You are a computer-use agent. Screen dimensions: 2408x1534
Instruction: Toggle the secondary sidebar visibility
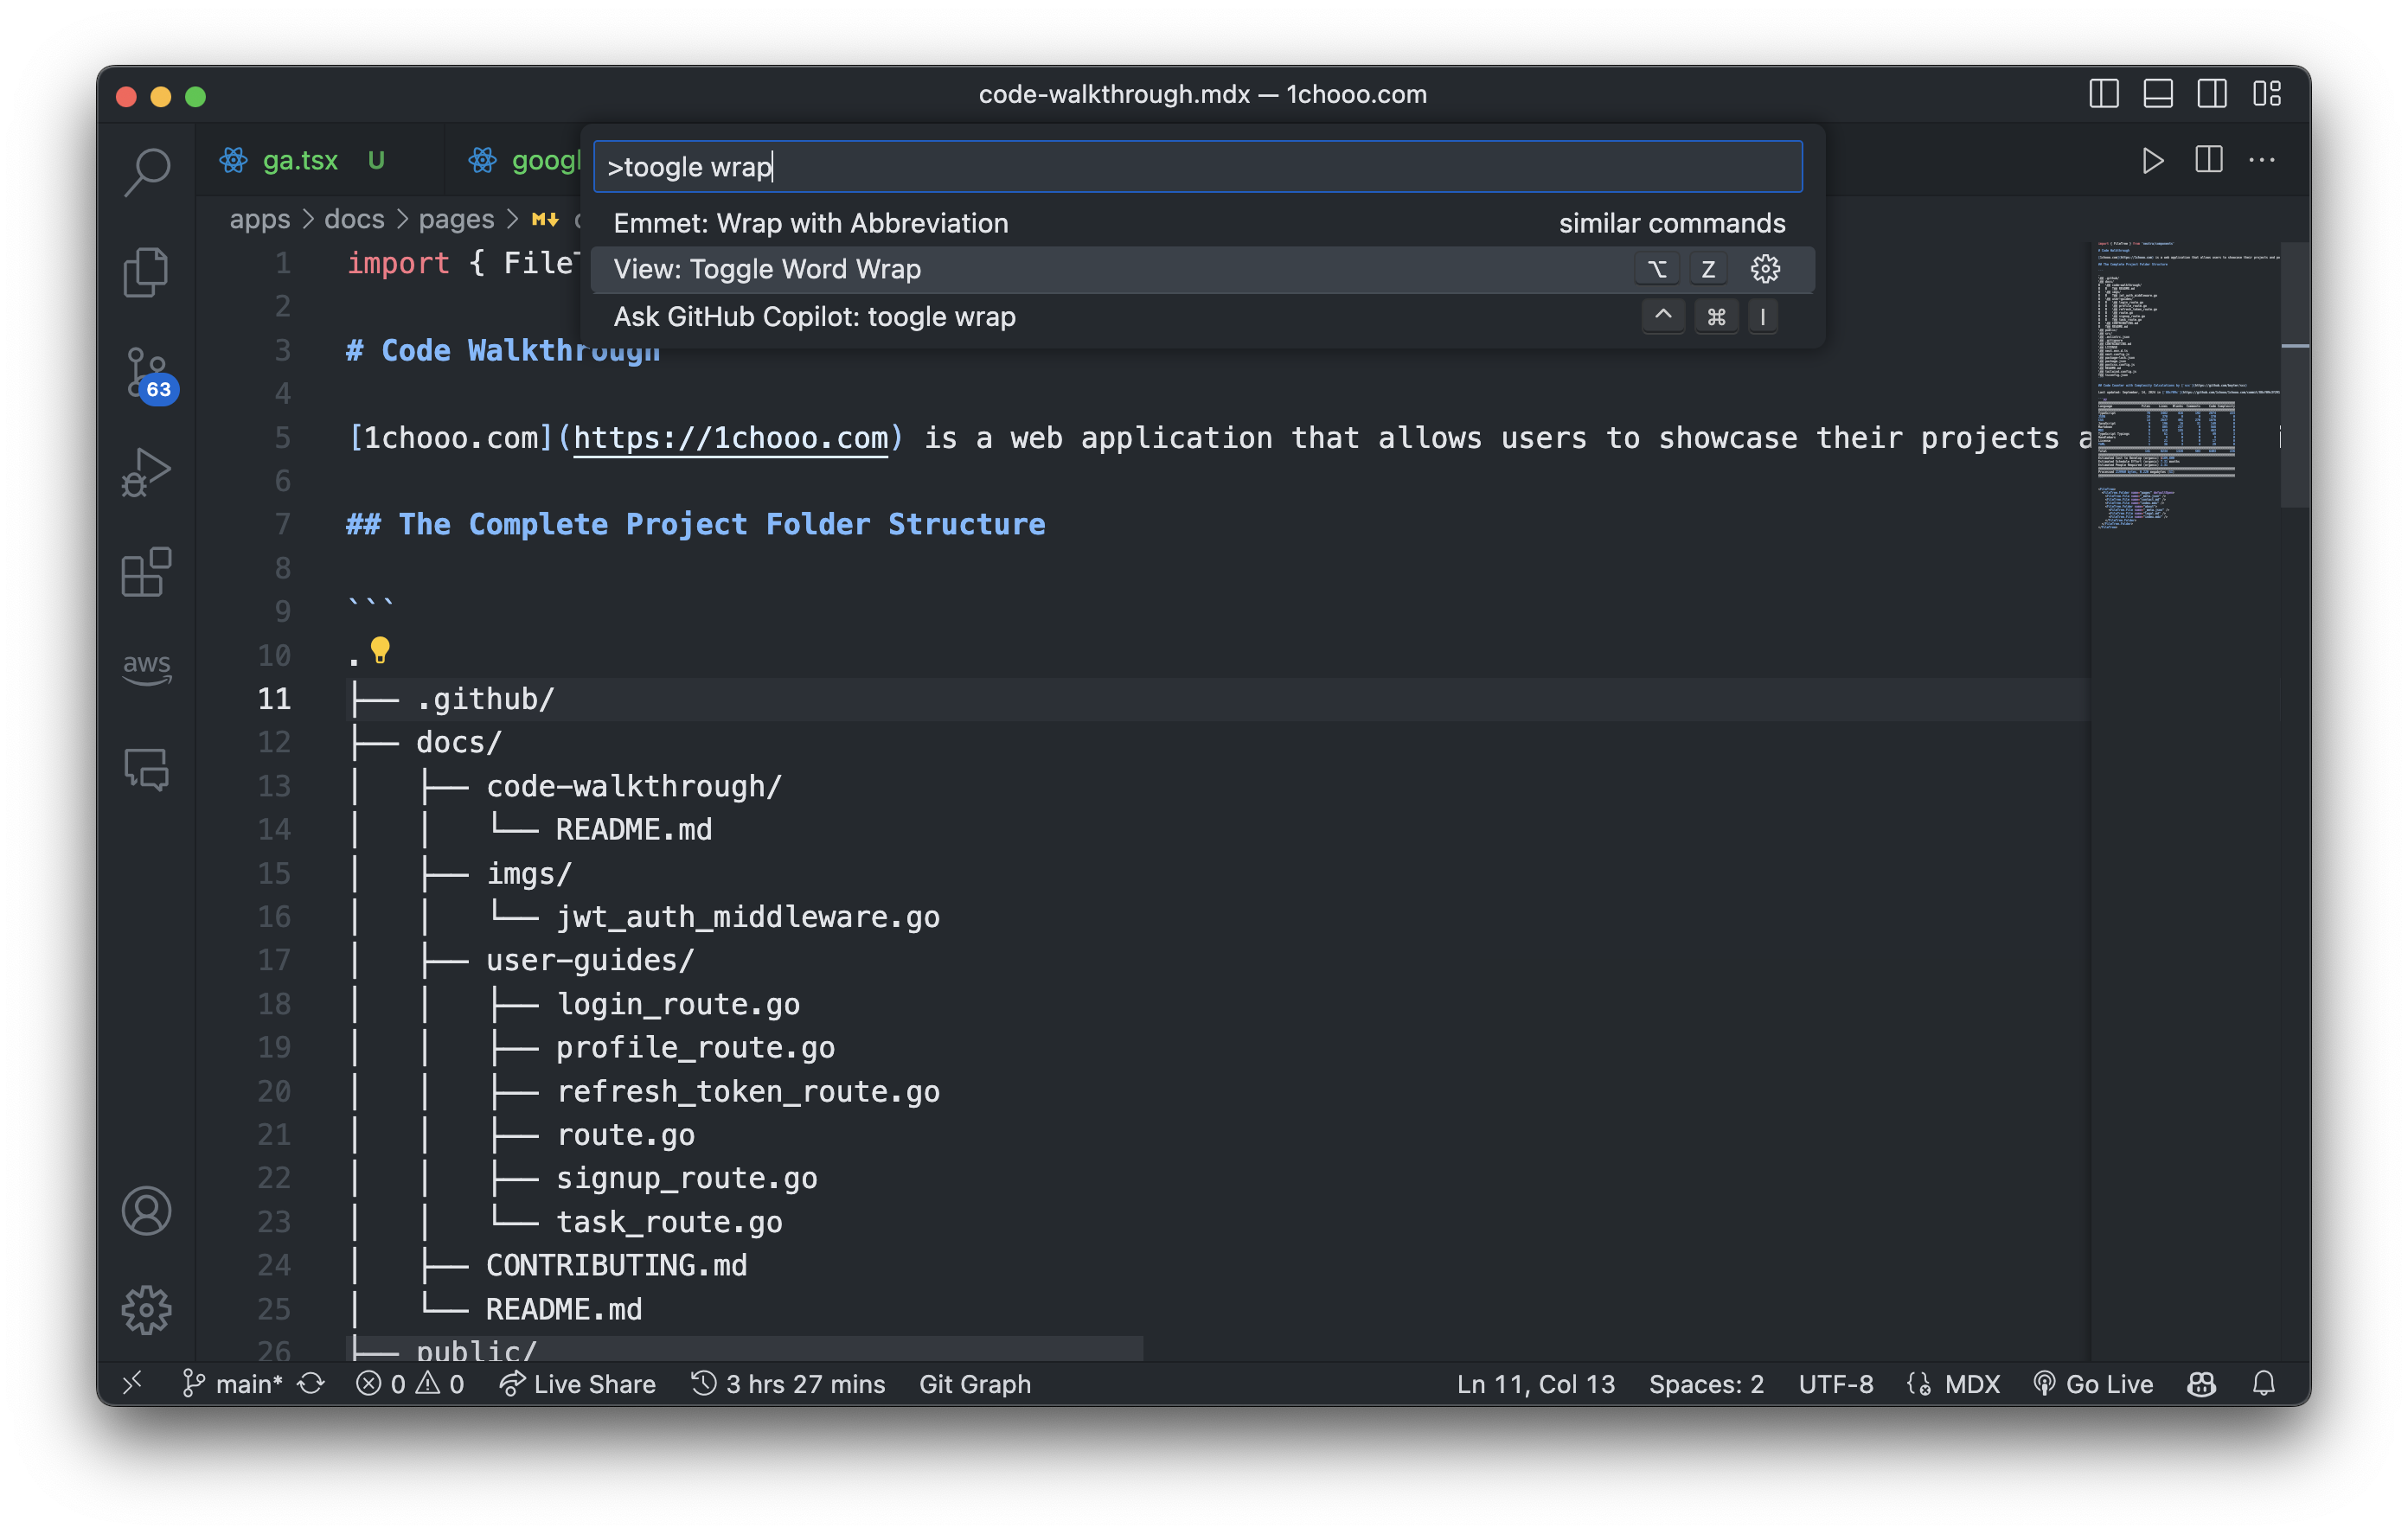[x=2212, y=94]
